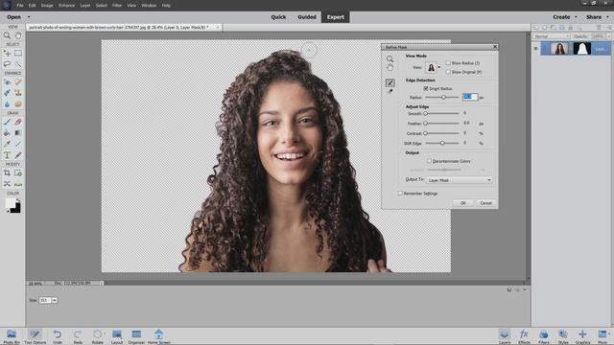Select the Smart Brush tool

point(7,93)
